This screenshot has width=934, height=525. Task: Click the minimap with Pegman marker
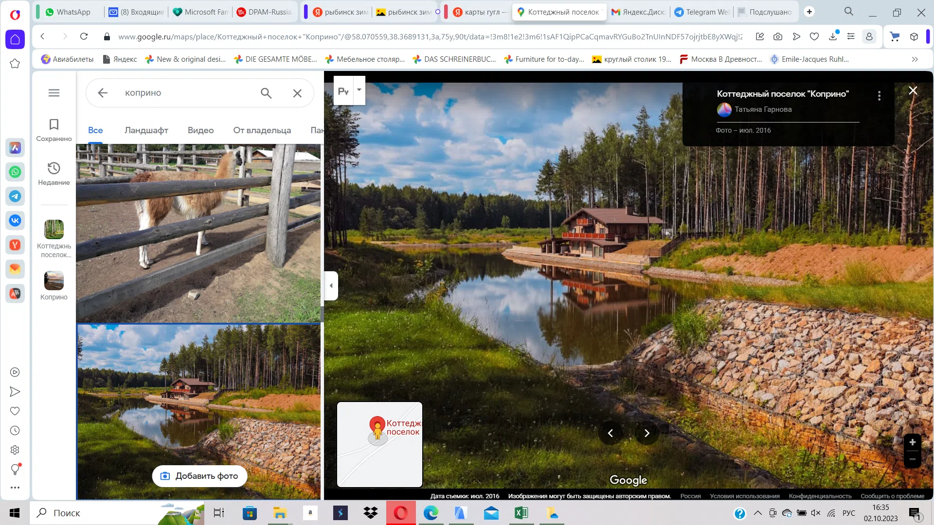pos(380,444)
